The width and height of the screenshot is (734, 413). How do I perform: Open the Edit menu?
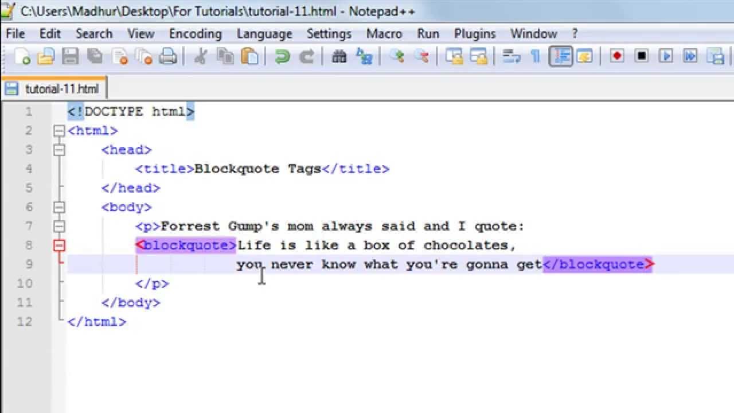(50, 34)
